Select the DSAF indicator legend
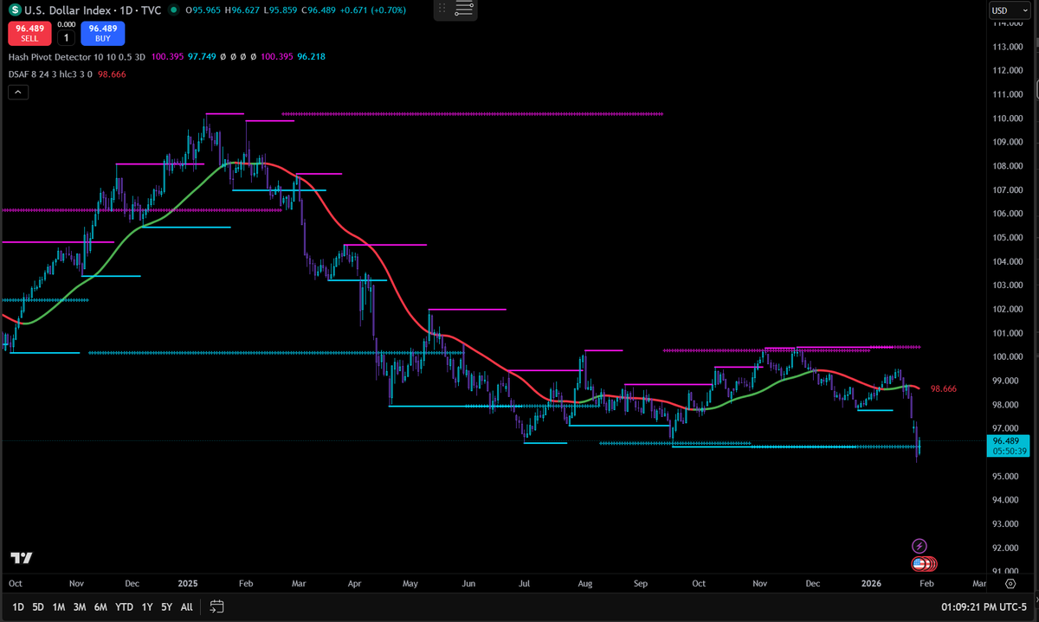 point(50,74)
